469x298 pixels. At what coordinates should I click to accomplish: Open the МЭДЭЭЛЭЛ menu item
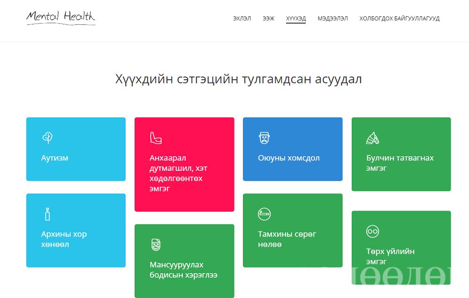click(x=333, y=19)
